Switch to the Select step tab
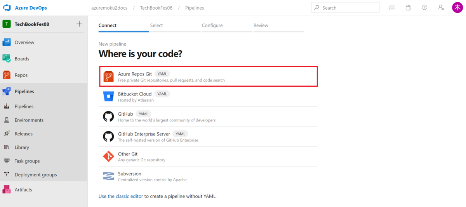 click(x=176, y=26)
